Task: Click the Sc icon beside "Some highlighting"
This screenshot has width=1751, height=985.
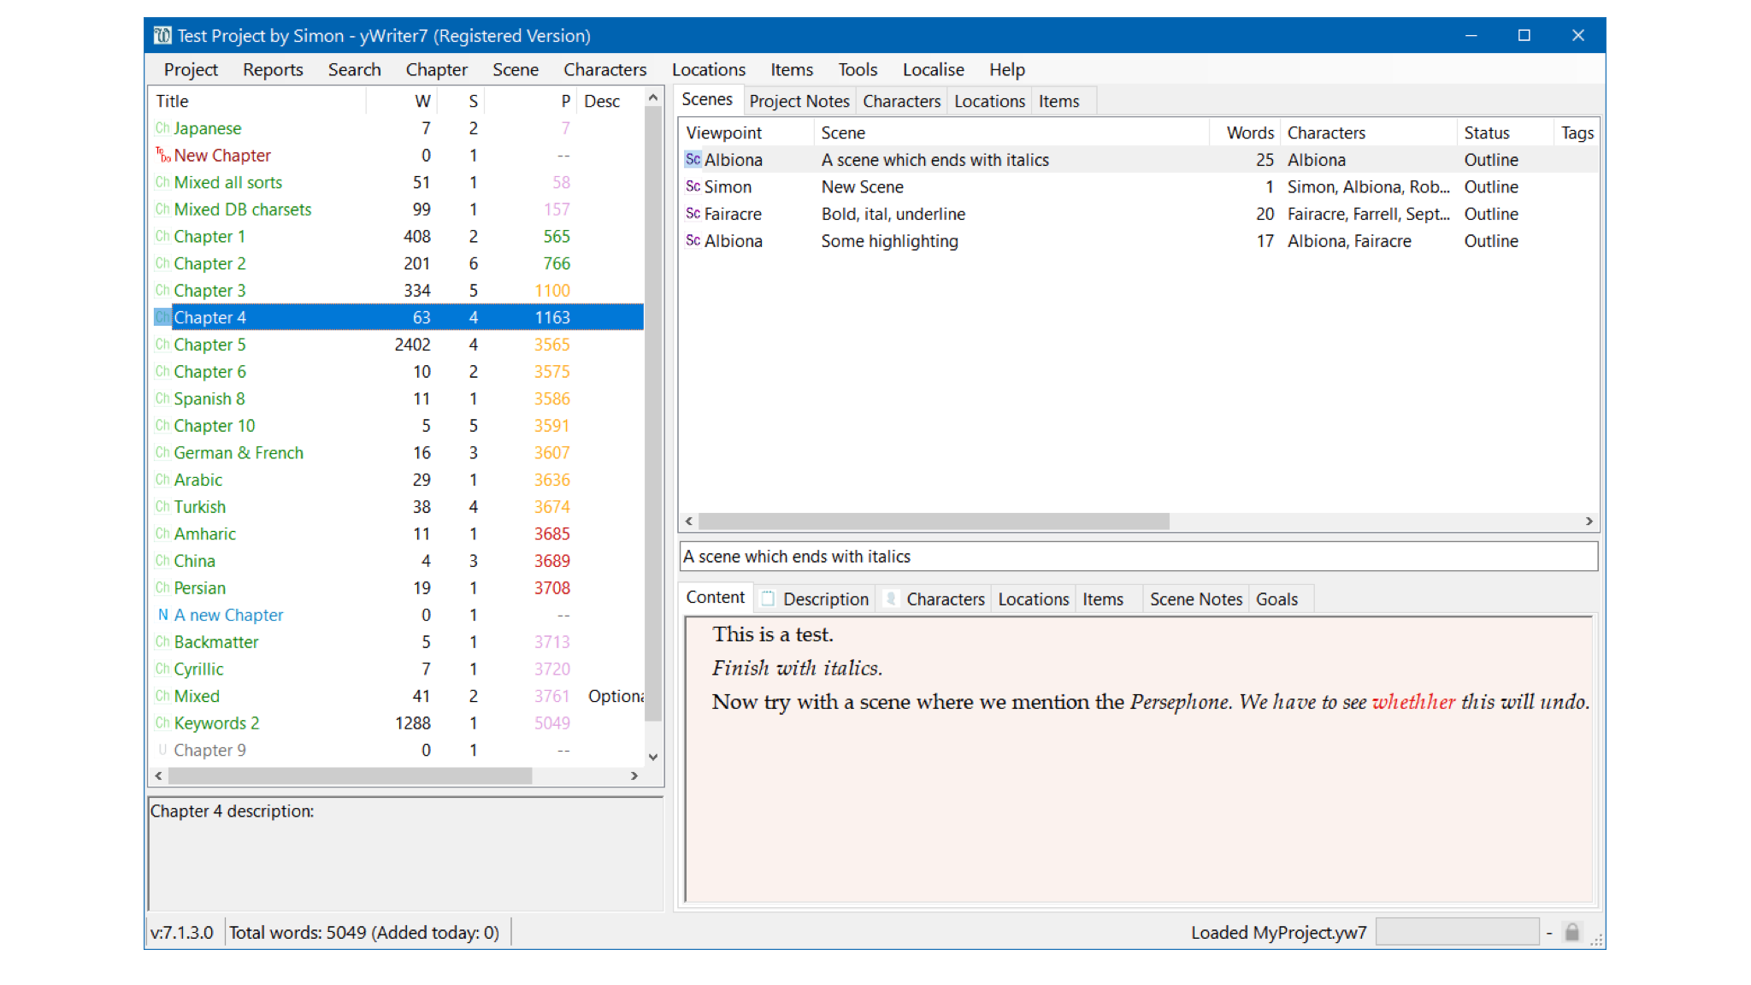Action: (693, 241)
